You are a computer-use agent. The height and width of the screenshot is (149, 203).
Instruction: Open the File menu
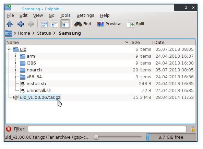tap(11, 15)
